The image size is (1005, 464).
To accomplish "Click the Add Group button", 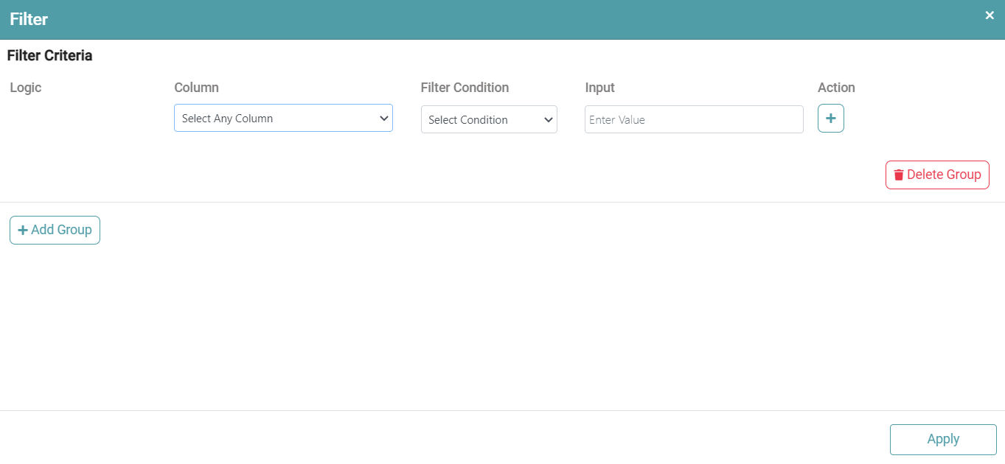I will tap(55, 230).
